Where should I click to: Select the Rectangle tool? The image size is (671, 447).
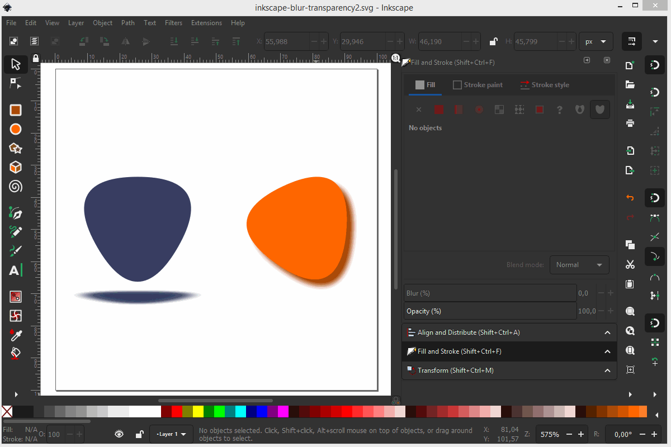(x=16, y=110)
